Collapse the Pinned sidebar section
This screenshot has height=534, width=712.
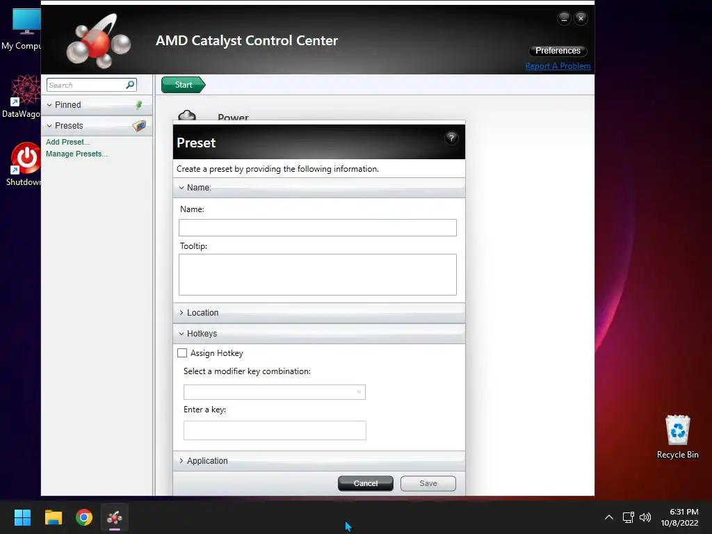tap(49, 105)
